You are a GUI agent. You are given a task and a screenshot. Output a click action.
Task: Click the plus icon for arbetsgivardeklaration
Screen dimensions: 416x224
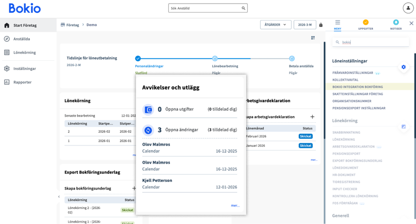pyautogui.click(x=312, y=117)
